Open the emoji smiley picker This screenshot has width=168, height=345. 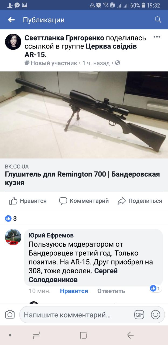click(x=156, y=315)
